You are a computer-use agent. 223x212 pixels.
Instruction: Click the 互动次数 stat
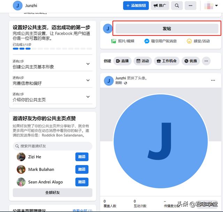140,204
